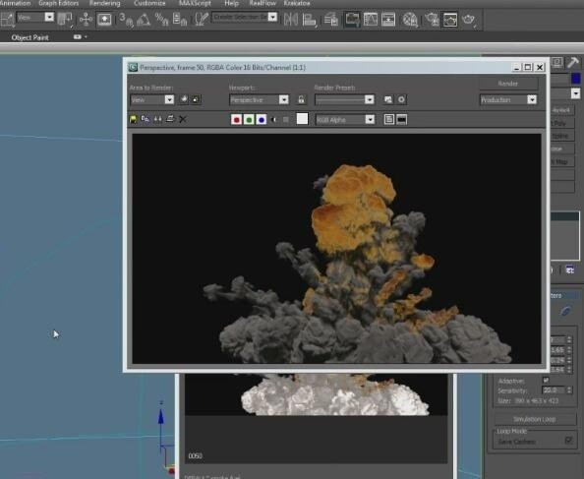Toggle the green channel display

pos(249,120)
